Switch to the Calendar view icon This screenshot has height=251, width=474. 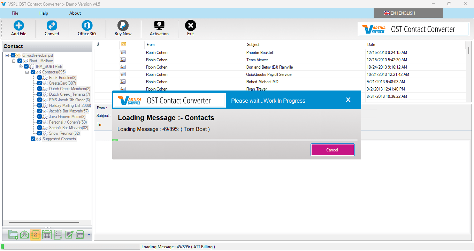coord(47,235)
